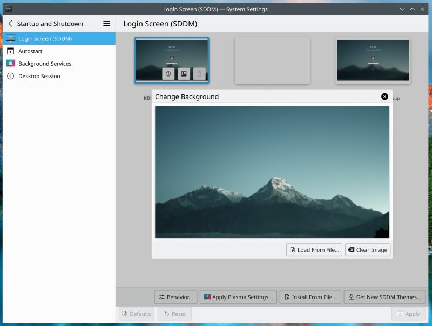Click the mountain background preview image
This screenshot has width=432, height=326.
point(272,171)
